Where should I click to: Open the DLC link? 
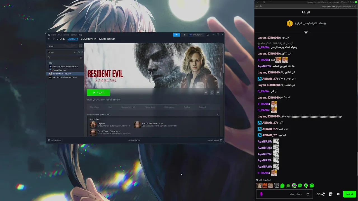pos(110,107)
